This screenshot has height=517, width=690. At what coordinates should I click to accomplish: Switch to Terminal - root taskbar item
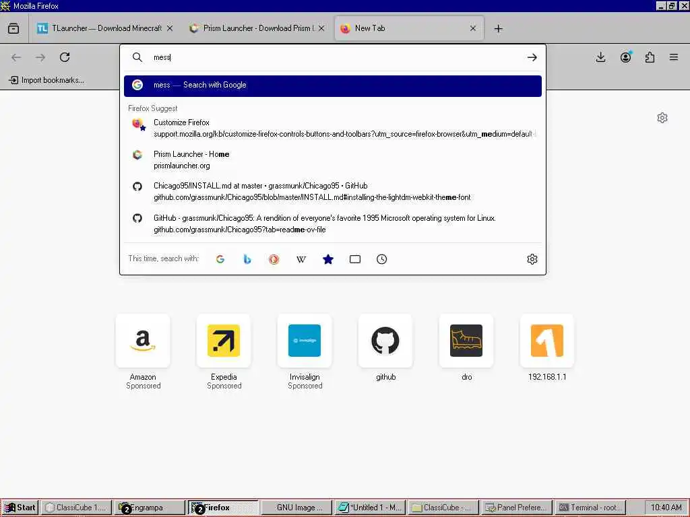tap(590, 508)
